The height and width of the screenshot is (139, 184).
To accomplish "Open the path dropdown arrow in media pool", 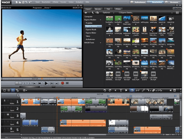I will (172, 13).
